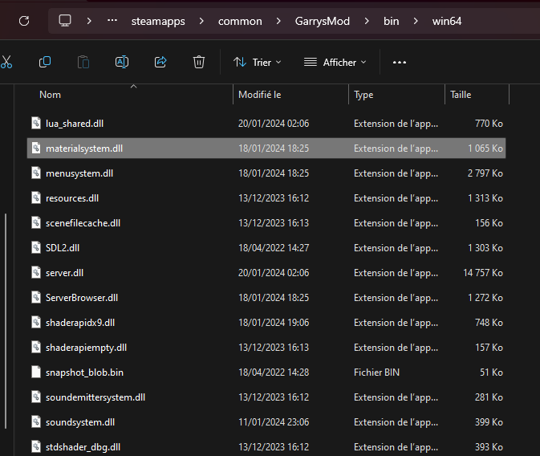Click the ServerBrowser.dll file icon
The image size is (540, 456).
(36, 297)
